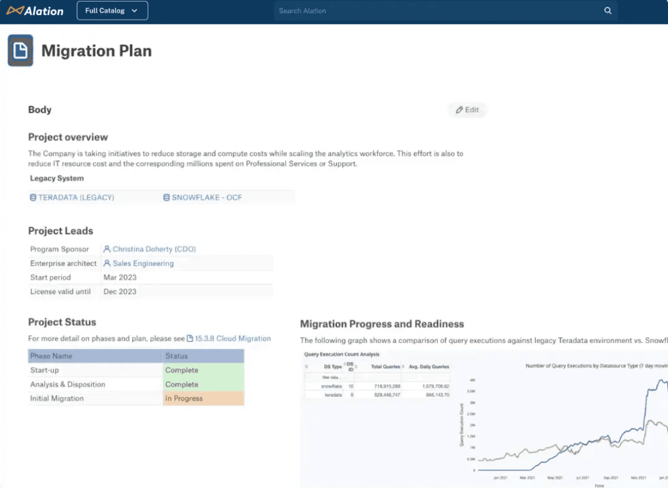Click the In Progress status cell
The height and width of the screenshot is (488, 668).
click(203, 399)
